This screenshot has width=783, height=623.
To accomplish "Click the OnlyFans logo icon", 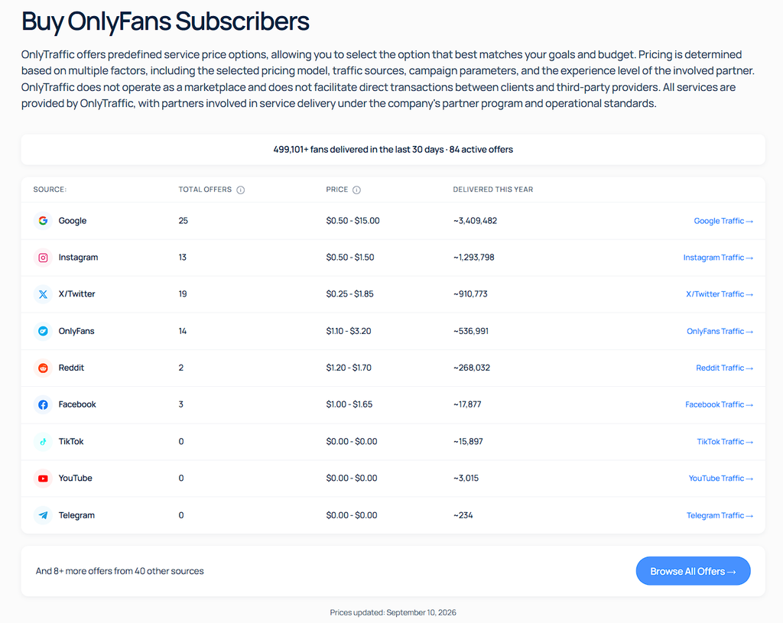I will pos(43,331).
